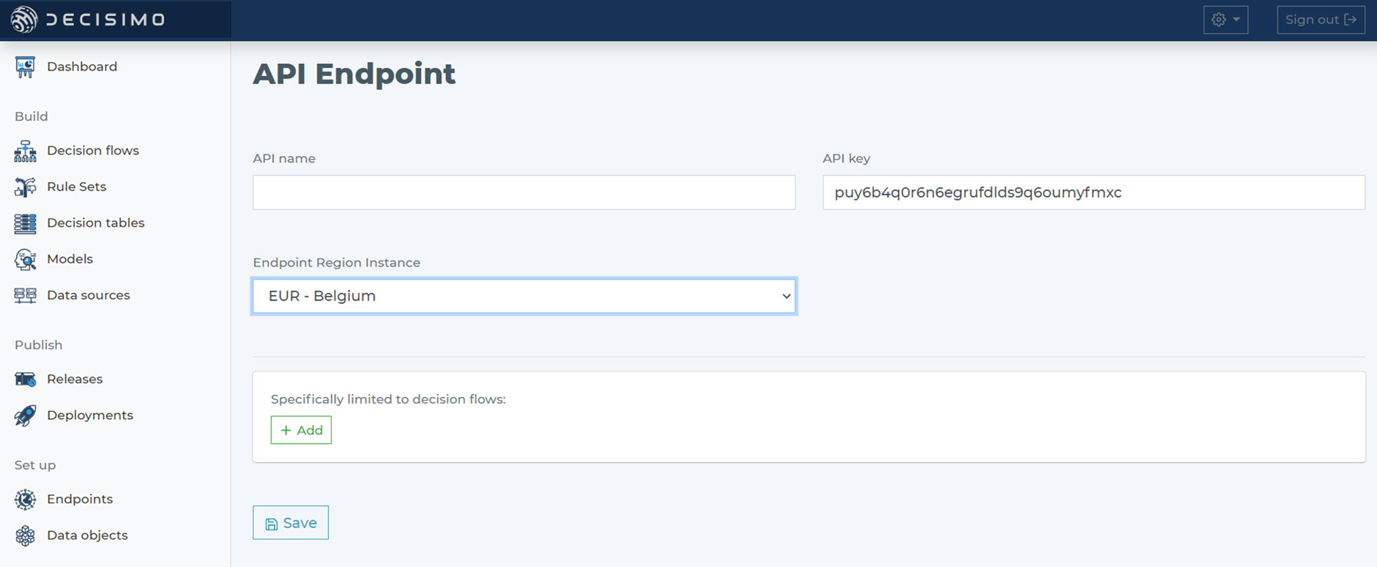Click the Endpoints icon

tap(25, 500)
